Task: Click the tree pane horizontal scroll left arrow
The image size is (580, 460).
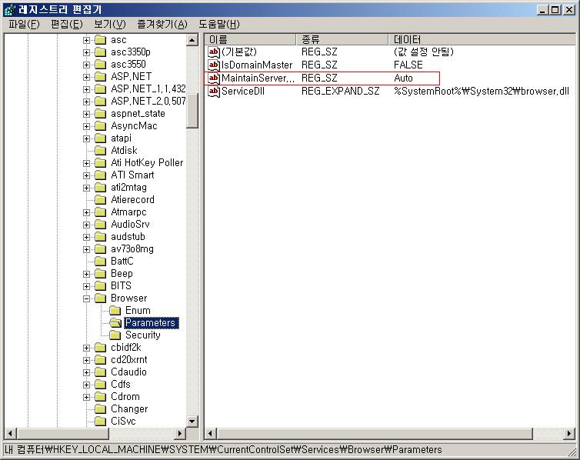Action: [x=10, y=433]
